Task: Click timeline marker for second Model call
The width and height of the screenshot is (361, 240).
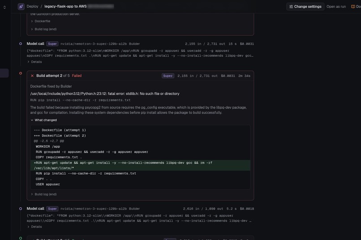Action: 21,209
